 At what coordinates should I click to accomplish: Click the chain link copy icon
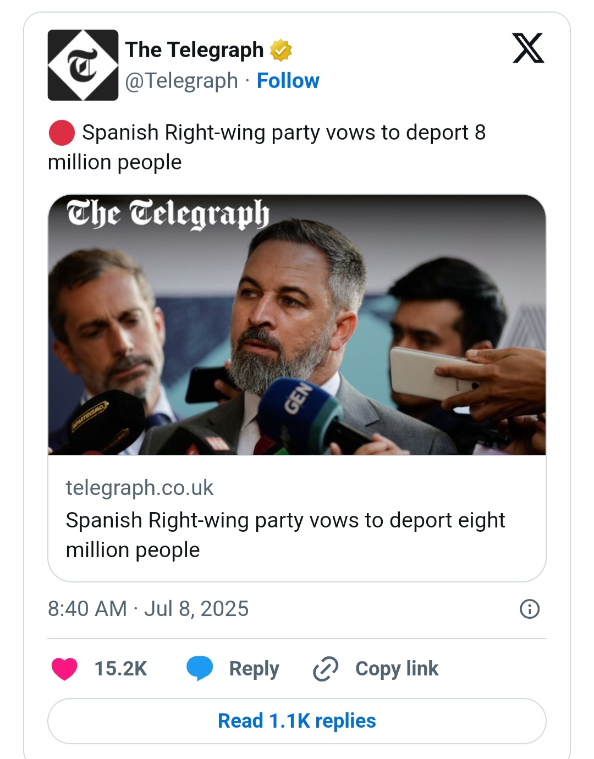326,669
